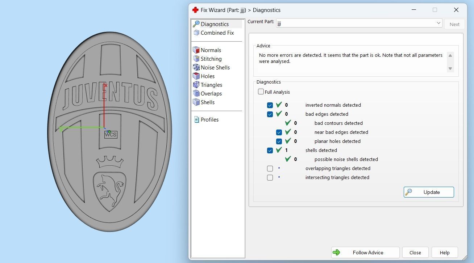Click green checkmark beside inverted normals
Image resolution: width=474 pixels, height=263 pixels.
pyautogui.click(x=279, y=105)
